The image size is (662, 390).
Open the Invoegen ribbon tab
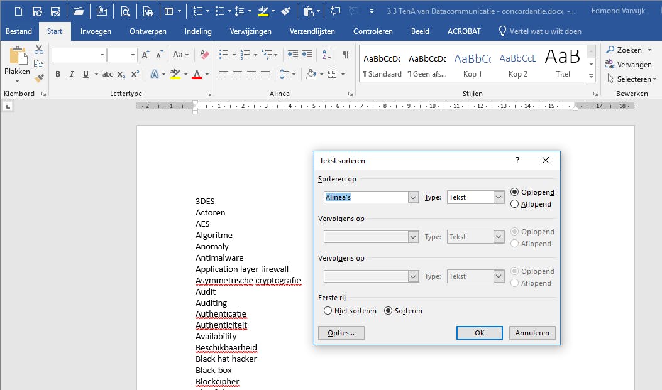pos(96,31)
